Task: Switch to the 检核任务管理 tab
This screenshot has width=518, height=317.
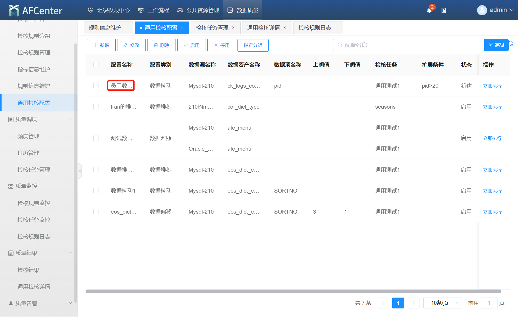Action: [x=212, y=28]
